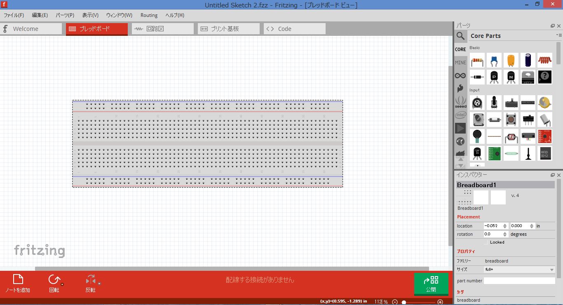Select the mystery part question-mark icon

[545, 77]
